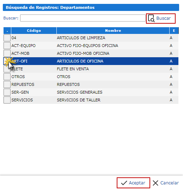Enable the SER-GEN row checkbox

point(7,92)
